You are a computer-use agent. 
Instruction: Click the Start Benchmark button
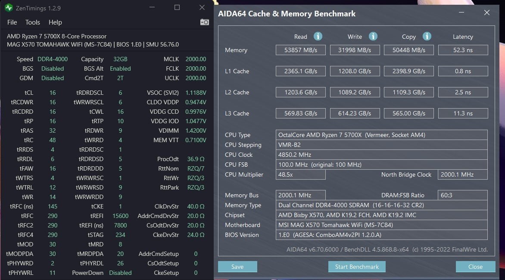(357, 267)
